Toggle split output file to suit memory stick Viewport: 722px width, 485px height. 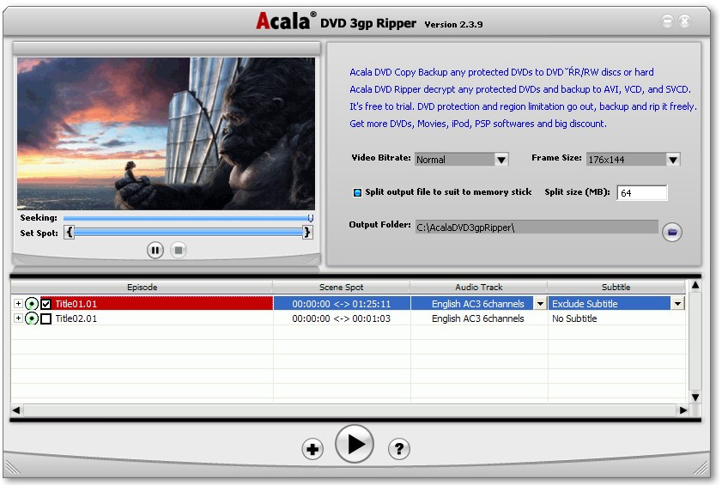[357, 192]
